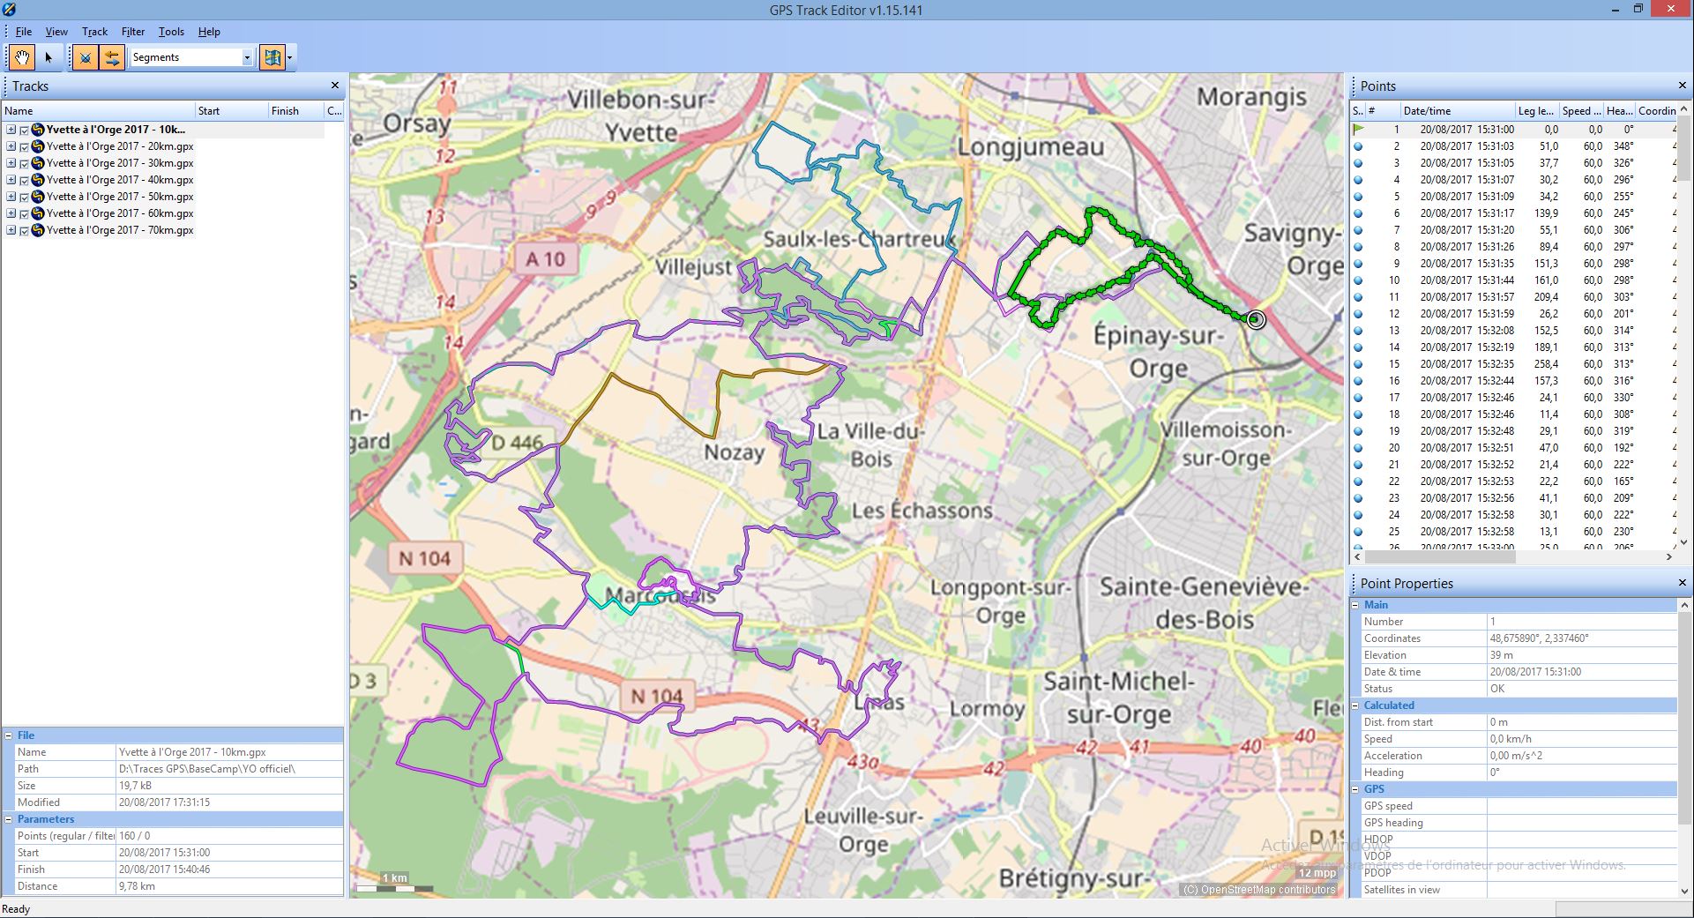This screenshot has height=918, width=1694.
Task: Click the orange-blue direction arrows icon
Action: pyautogui.click(x=112, y=57)
